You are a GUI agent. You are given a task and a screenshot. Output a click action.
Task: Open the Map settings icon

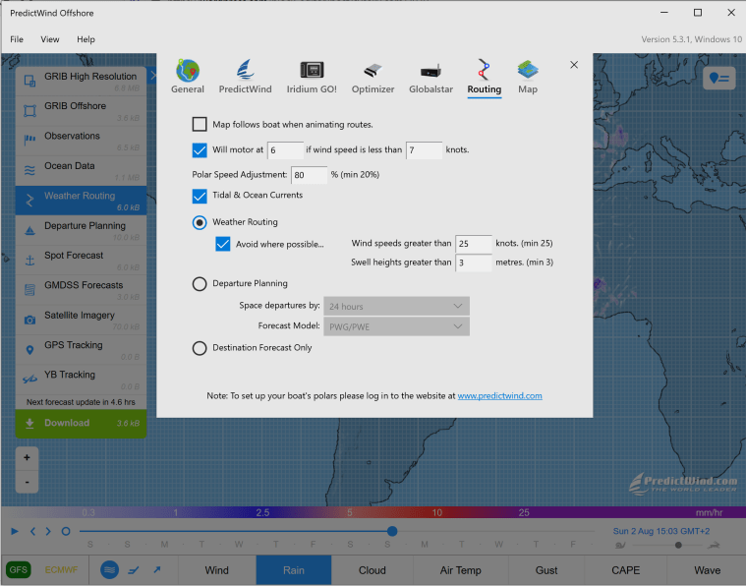(528, 71)
